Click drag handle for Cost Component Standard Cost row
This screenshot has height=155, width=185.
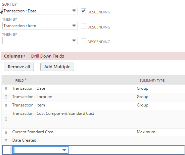(x=6, y=119)
